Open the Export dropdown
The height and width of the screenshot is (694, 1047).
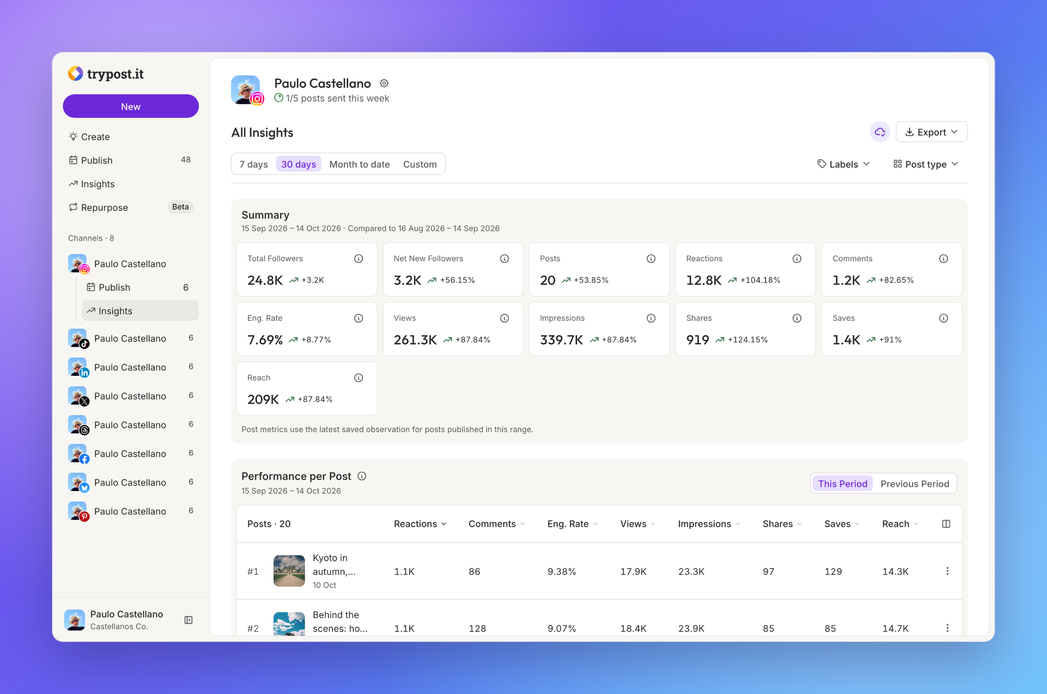pos(931,132)
